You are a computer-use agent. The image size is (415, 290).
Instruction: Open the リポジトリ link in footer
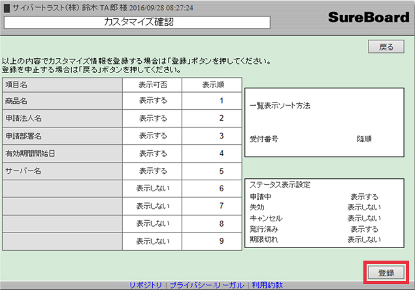(x=147, y=285)
